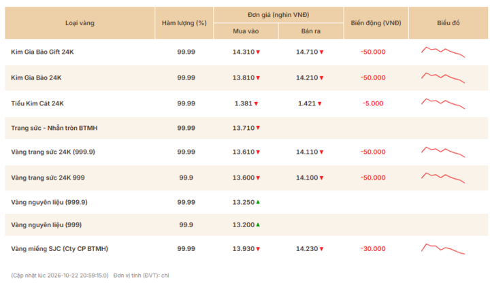Click the red down arrow beside 14.310

pyautogui.click(x=258, y=52)
